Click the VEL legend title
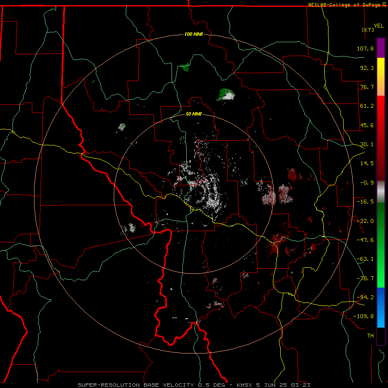 (x=379, y=26)
